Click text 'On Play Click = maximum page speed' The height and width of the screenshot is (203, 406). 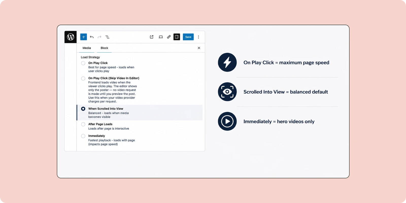coord(286,63)
